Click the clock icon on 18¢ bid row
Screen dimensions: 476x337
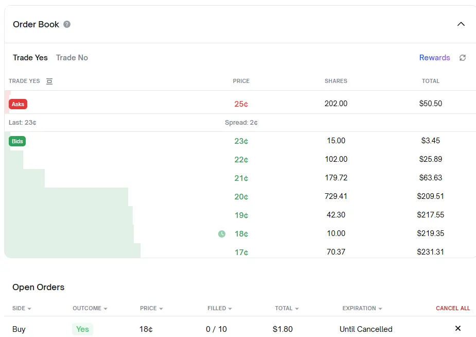point(222,234)
